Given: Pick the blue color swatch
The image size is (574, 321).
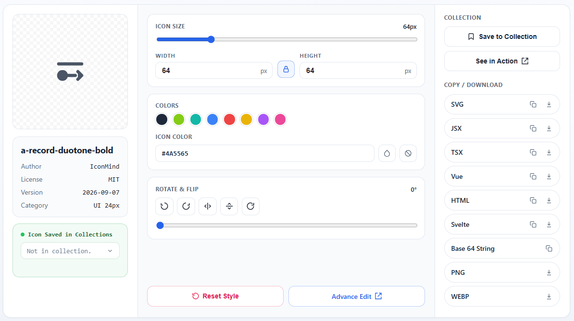Looking at the screenshot, I should (x=212, y=119).
